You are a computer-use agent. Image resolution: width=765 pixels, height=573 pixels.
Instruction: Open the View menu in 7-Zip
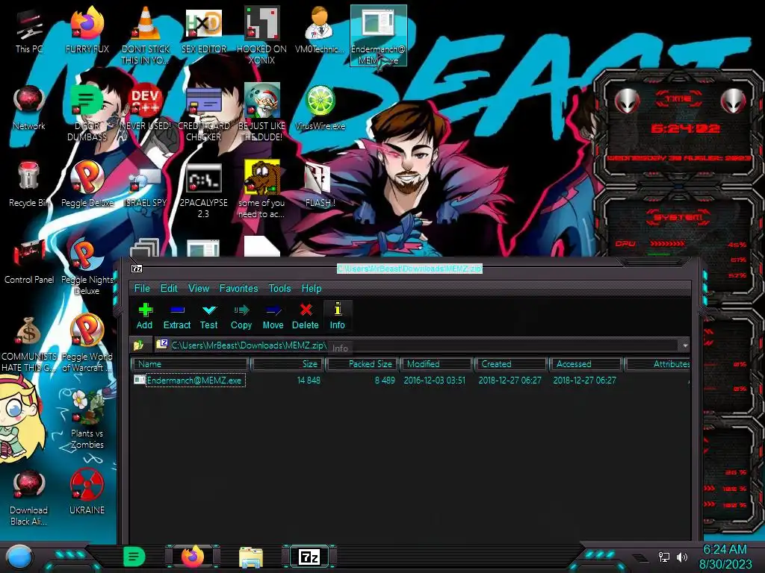pos(199,289)
